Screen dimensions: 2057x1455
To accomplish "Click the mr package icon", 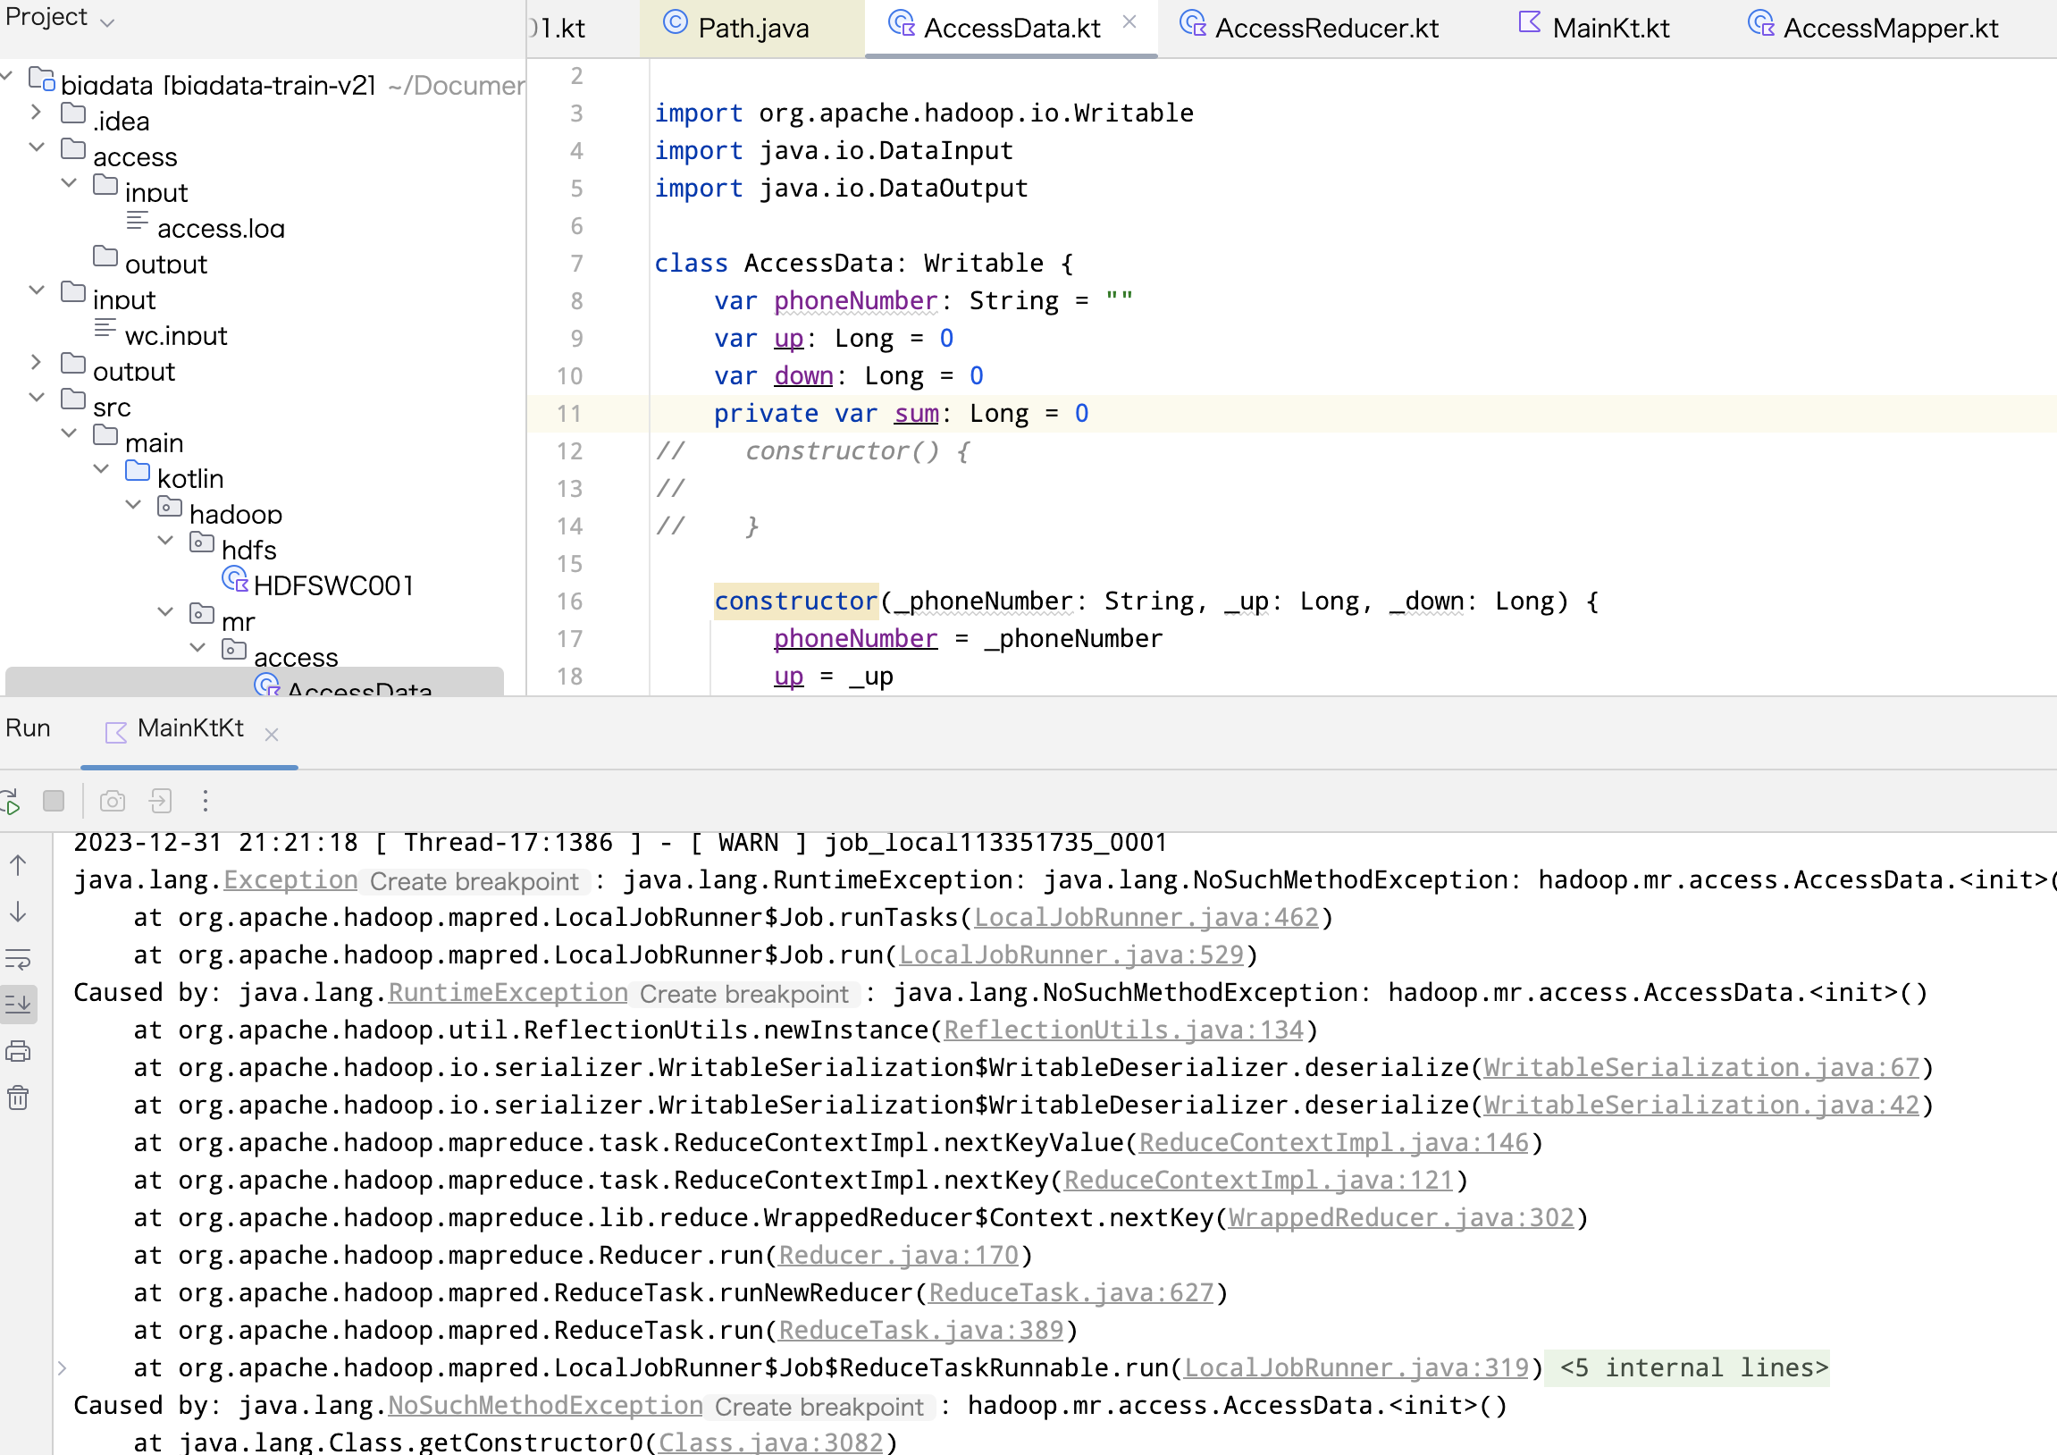I will point(202,614).
